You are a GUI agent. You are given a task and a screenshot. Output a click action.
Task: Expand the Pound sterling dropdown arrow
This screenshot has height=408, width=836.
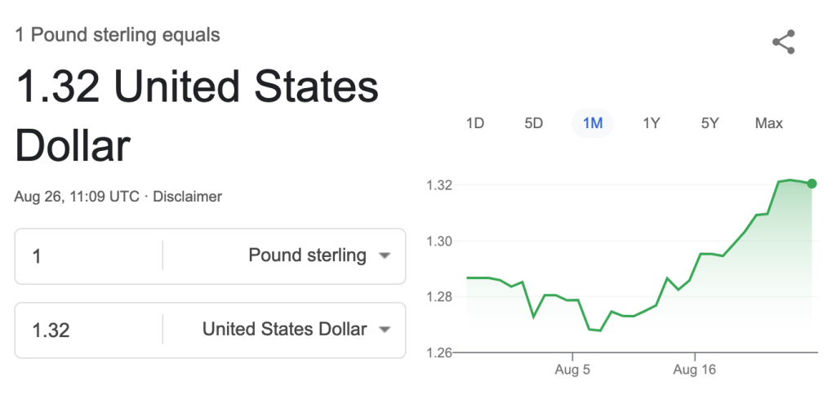coord(385,255)
